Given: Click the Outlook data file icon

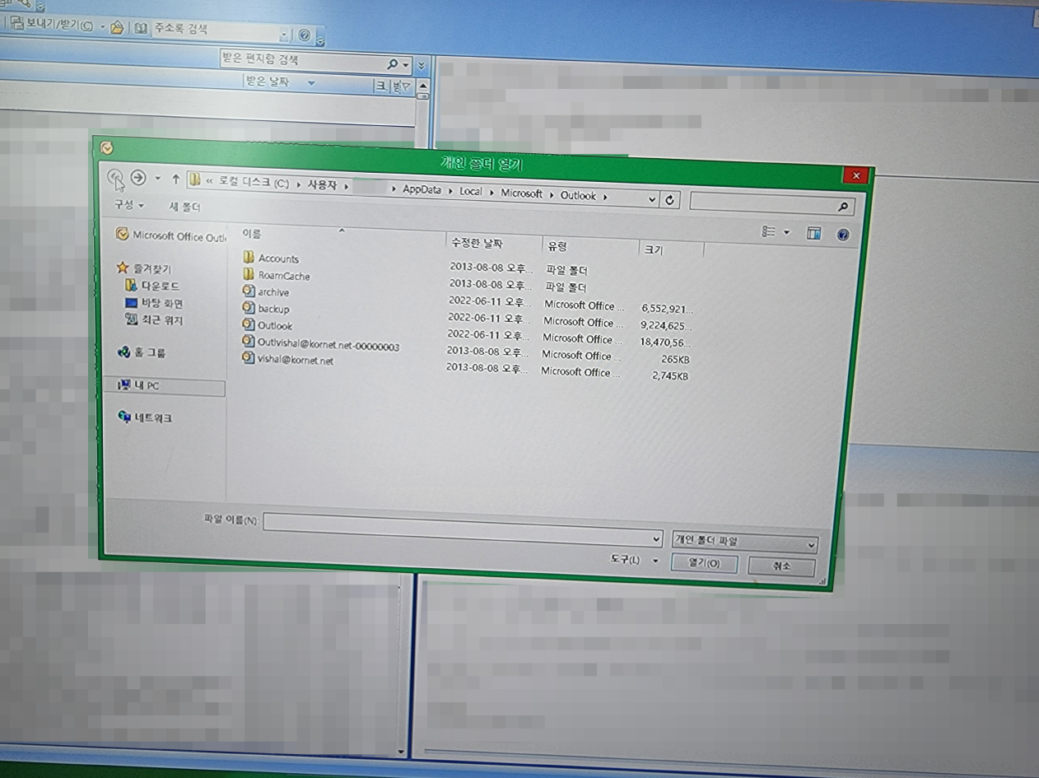Looking at the screenshot, I should tap(249, 324).
